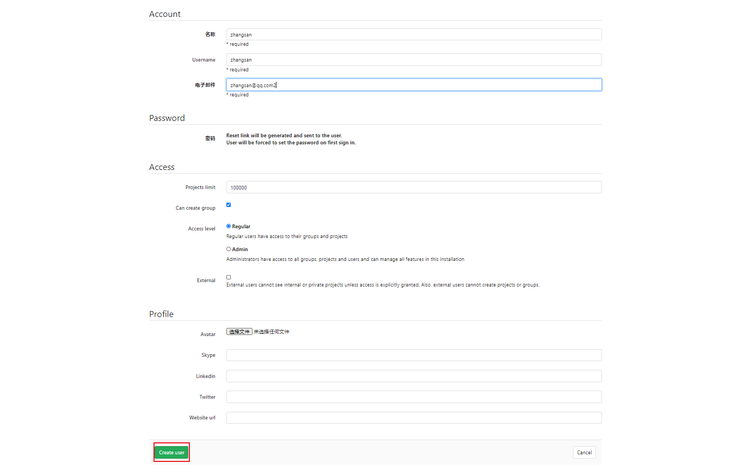Select the Admin access level radio

coord(229,249)
